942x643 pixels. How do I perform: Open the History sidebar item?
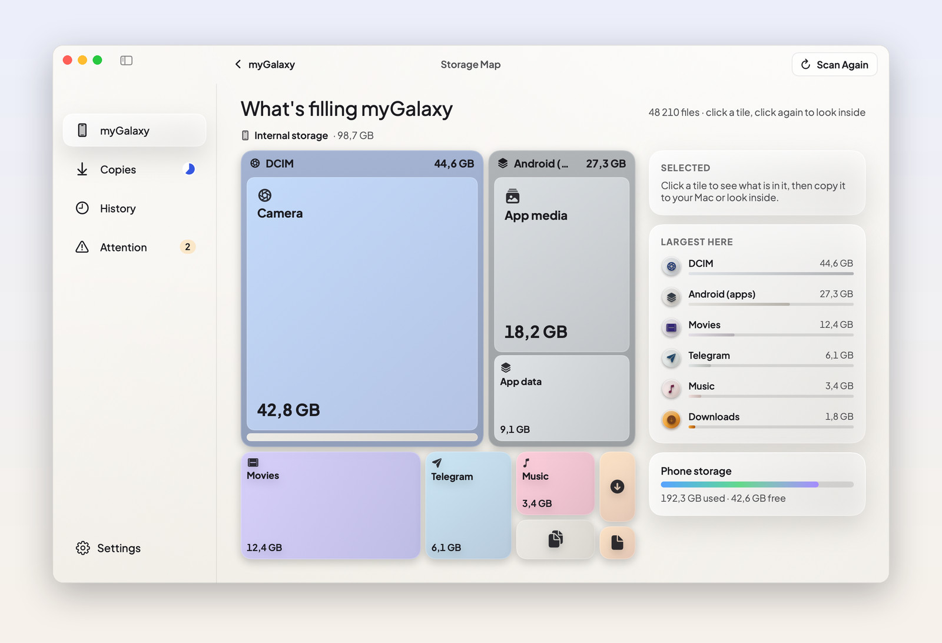(x=134, y=208)
